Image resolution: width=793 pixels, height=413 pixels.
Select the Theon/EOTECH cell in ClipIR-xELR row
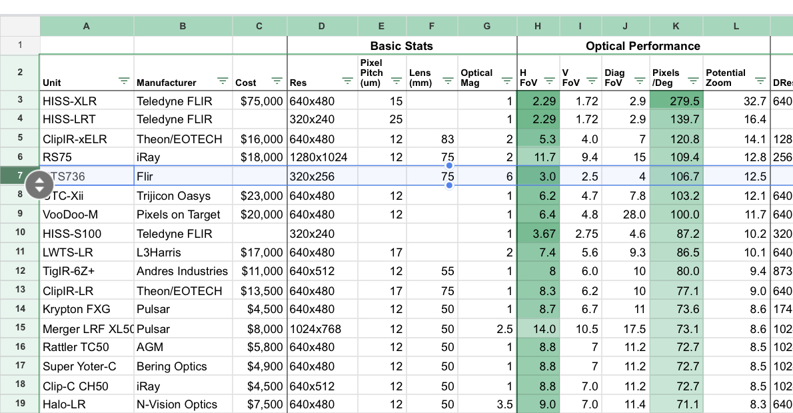coord(183,139)
